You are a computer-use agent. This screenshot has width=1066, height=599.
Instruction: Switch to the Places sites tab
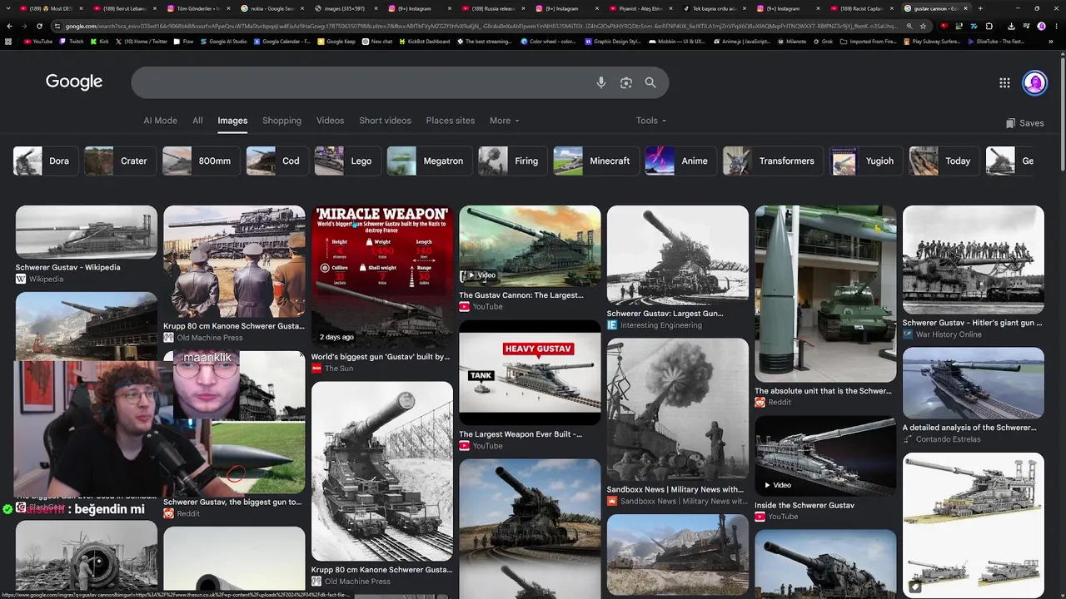point(450,121)
